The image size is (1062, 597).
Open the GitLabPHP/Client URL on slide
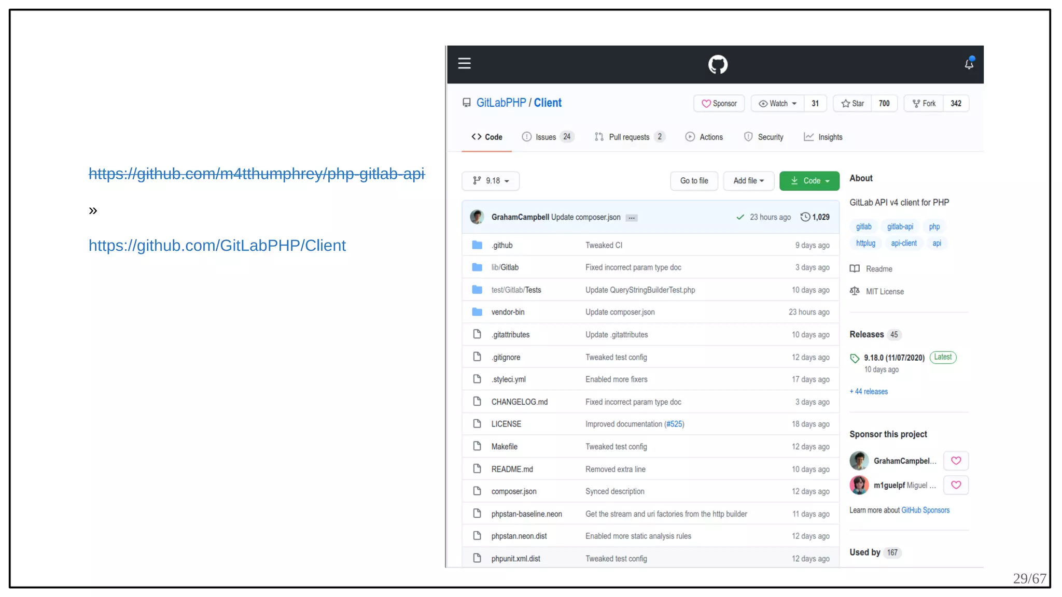tap(217, 245)
